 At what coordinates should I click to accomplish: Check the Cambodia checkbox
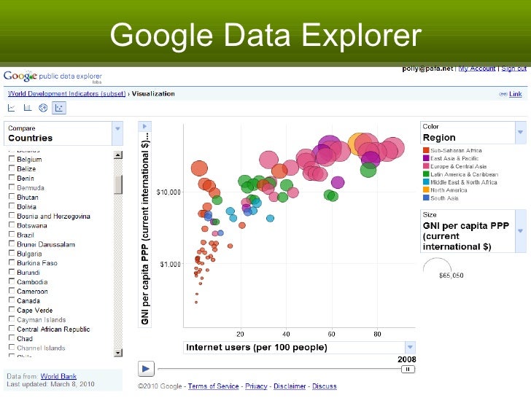pos(12,281)
